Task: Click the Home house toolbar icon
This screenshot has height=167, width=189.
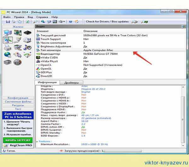Action: click(77, 22)
